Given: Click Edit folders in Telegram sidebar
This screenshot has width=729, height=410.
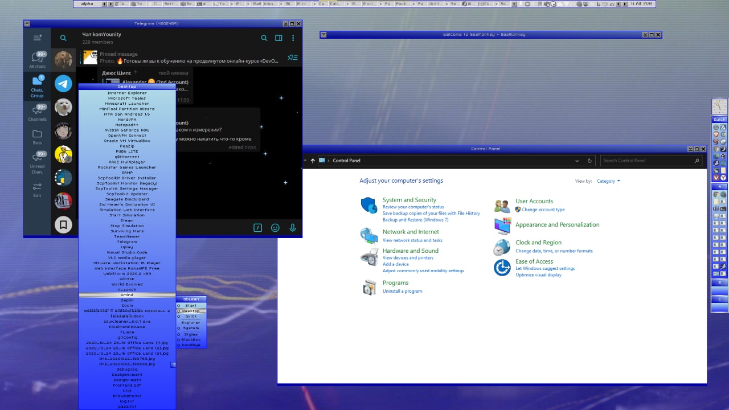Looking at the screenshot, I should [37, 190].
